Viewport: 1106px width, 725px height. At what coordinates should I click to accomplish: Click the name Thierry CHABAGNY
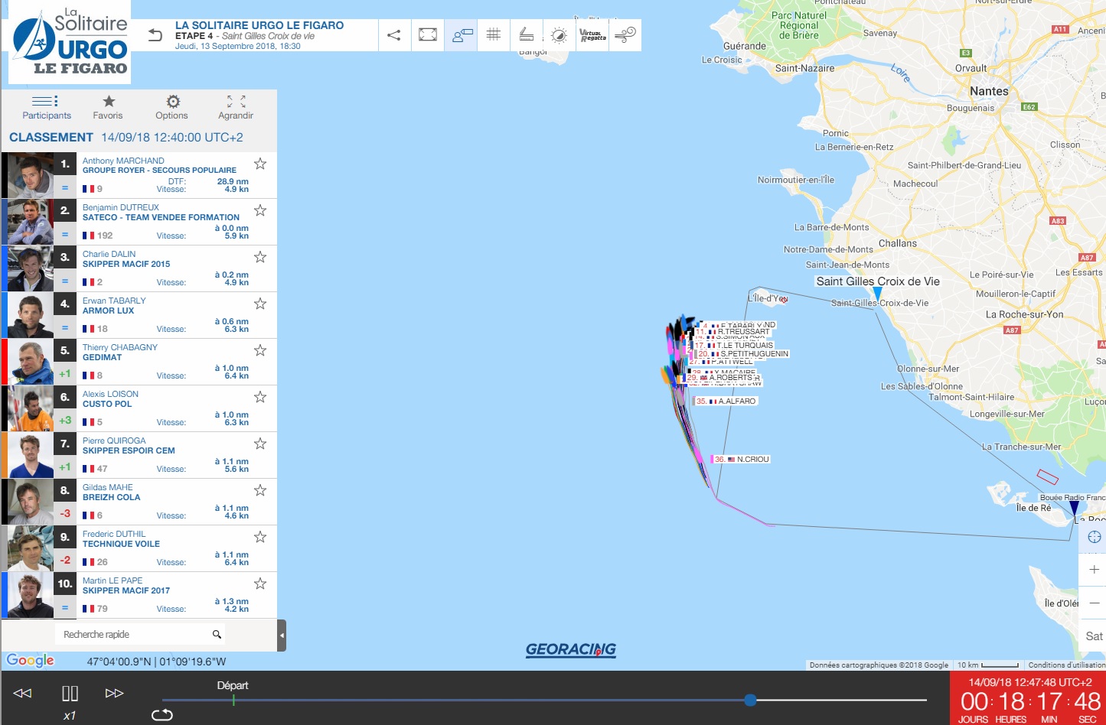pos(120,347)
